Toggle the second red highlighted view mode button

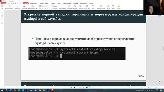(x=42, y=6)
